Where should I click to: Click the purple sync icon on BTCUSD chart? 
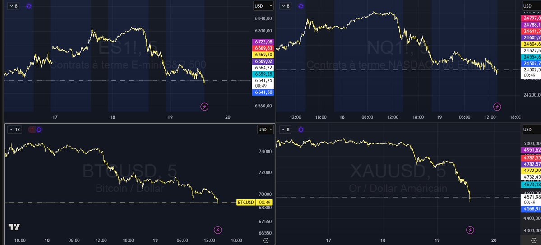[39, 130]
